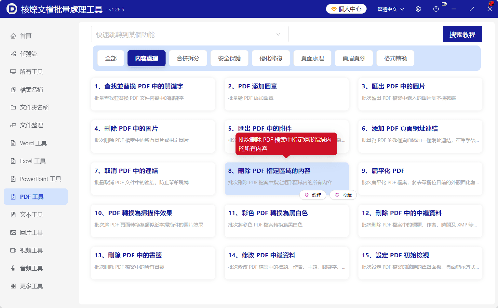Viewport: 498px width, 308px height.
Task: Click the tutorial search input field
Action: tap(366, 34)
